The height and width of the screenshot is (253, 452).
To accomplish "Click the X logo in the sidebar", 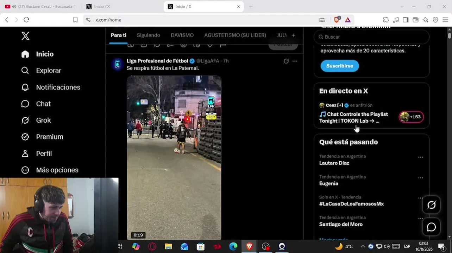I will tap(25, 36).
